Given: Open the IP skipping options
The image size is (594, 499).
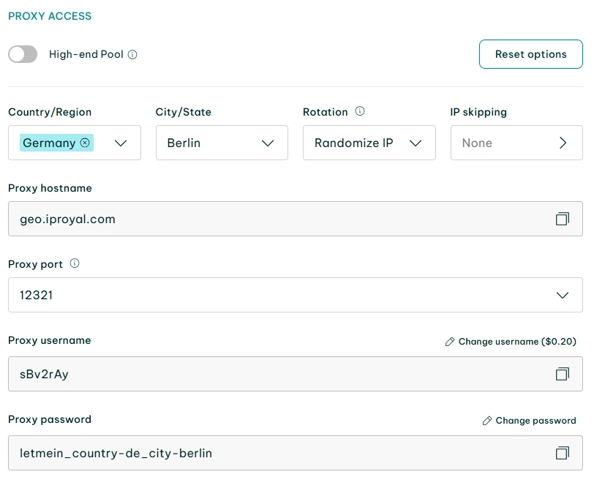Looking at the screenshot, I should tap(516, 143).
